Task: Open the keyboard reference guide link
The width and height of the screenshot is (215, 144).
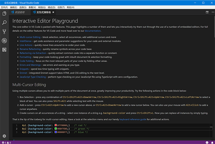Action: tap(133, 119)
